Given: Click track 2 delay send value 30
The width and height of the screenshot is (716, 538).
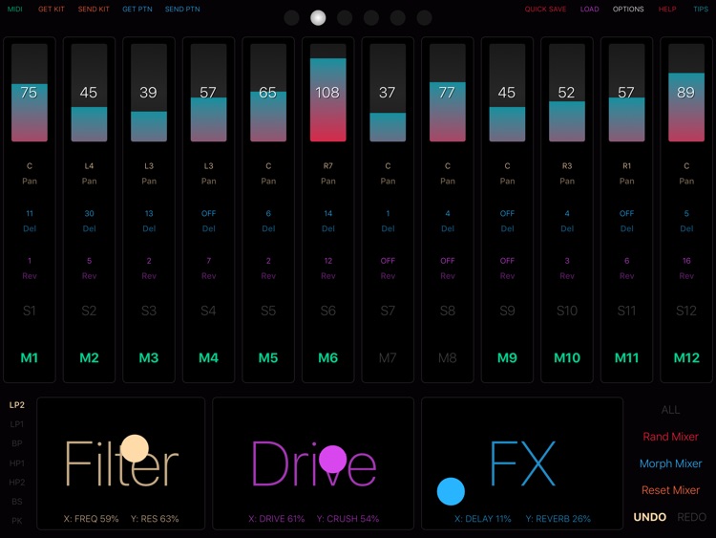Looking at the screenshot, I should pyautogui.click(x=89, y=213).
